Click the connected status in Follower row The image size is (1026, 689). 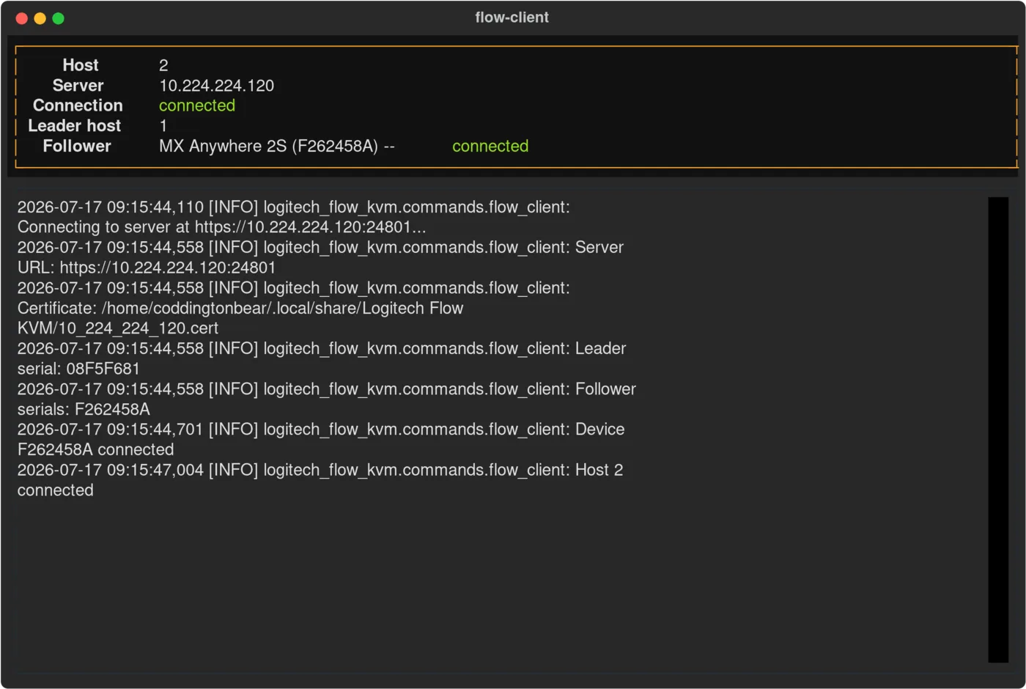(490, 146)
